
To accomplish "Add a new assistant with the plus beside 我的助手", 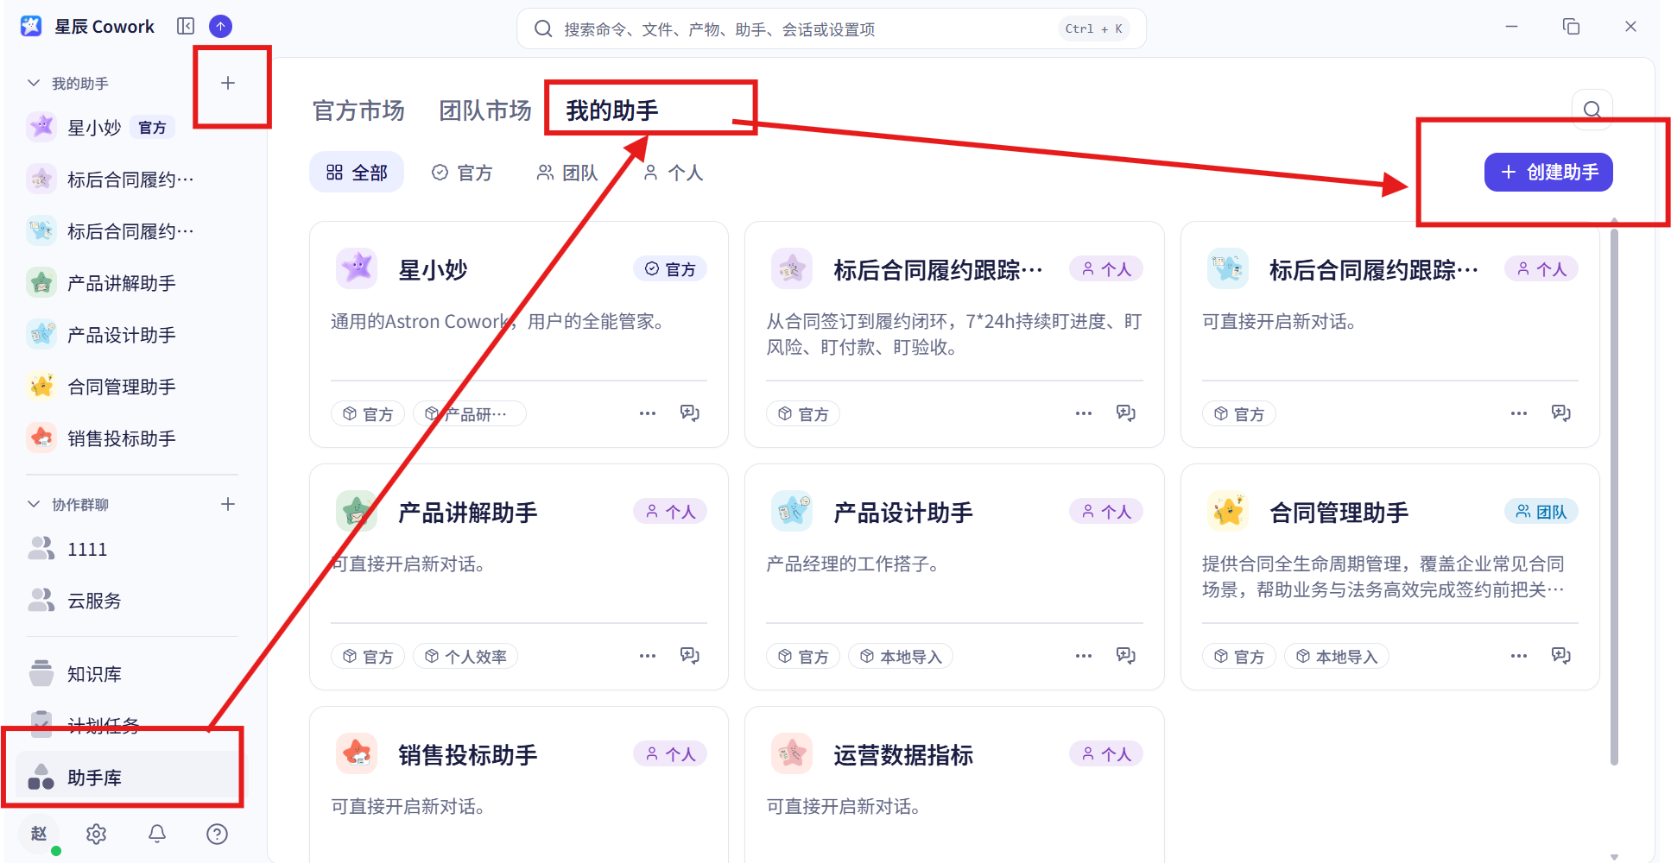I will (228, 83).
